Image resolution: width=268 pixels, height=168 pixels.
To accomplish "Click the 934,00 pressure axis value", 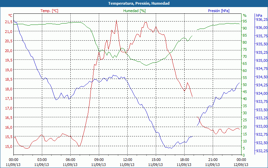I will click(x=262, y=93).
